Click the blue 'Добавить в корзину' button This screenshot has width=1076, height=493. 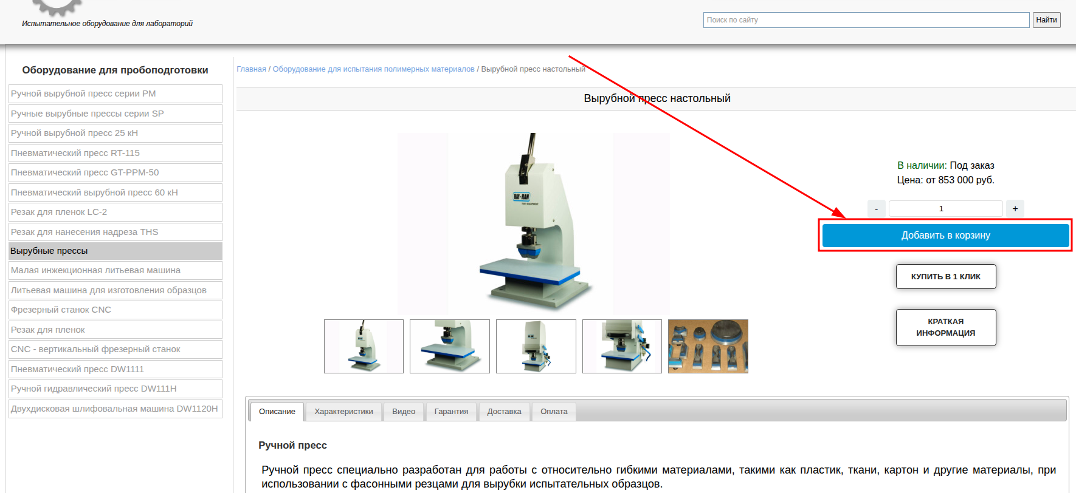[945, 236]
